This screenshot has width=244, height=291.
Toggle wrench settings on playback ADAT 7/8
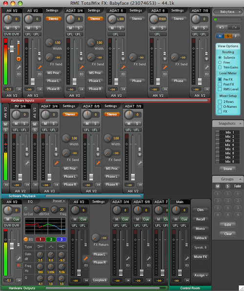[140, 163]
